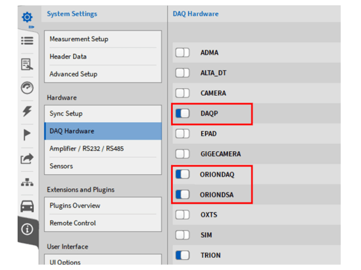Select Sync Setup under Hardware

pos(103,113)
